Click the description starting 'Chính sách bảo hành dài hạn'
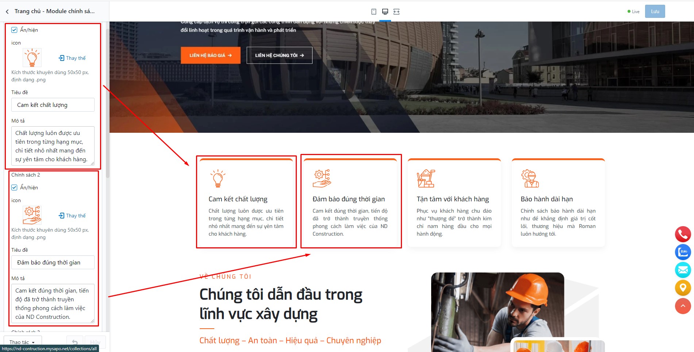 pos(558,222)
